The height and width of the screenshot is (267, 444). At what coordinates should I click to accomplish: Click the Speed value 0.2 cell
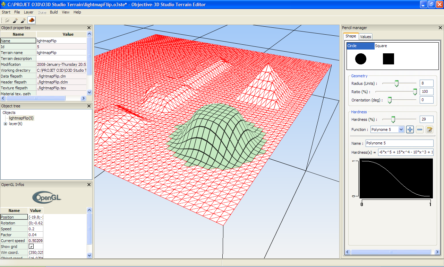click(35, 229)
